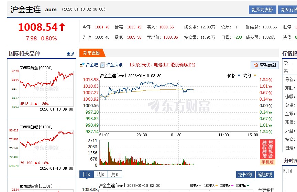This screenshot has height=192, width=297.
Task: Click the 缩短K线 button
Action: 265,175
